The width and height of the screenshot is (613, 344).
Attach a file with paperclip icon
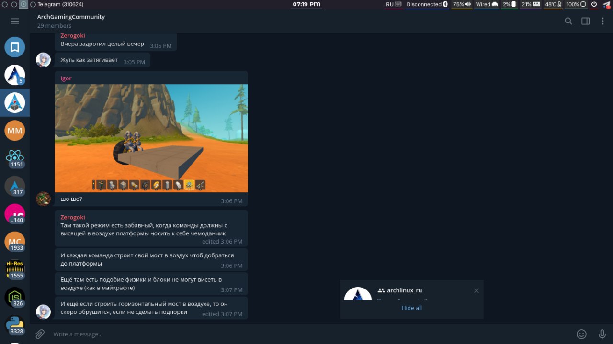point(40,334)
